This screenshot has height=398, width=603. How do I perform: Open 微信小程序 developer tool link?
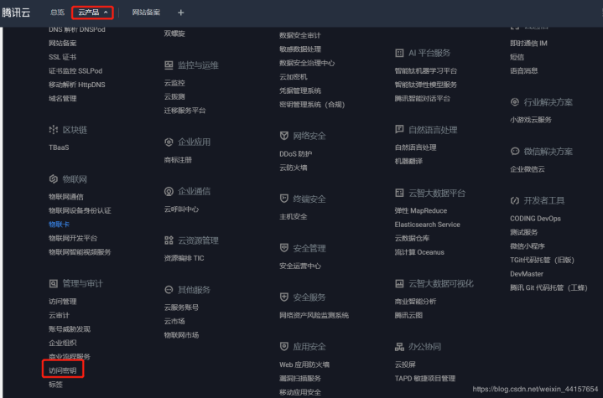point(528,246)
